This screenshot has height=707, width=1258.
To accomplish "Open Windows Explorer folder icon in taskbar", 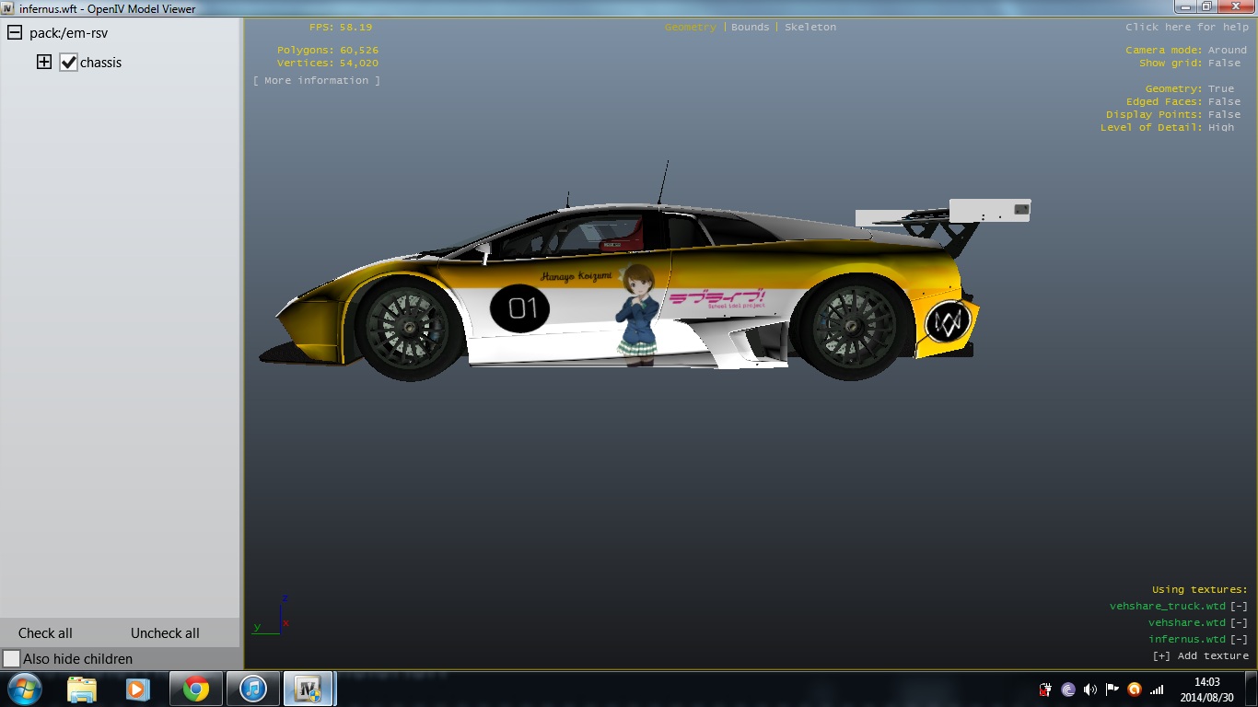I will point(81,689).
